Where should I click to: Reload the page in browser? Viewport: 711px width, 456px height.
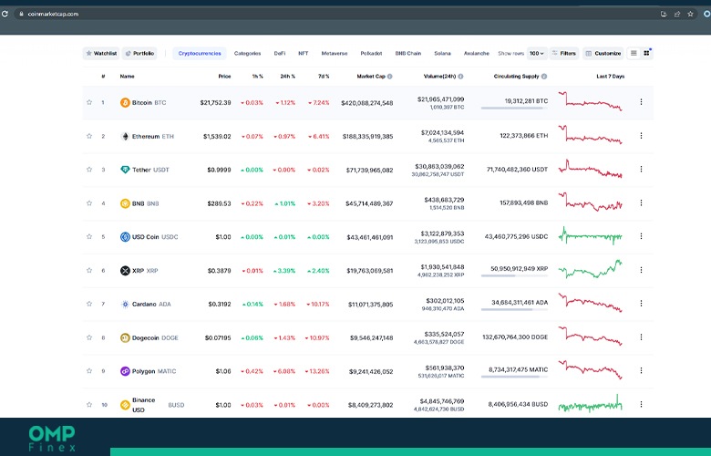5,14
